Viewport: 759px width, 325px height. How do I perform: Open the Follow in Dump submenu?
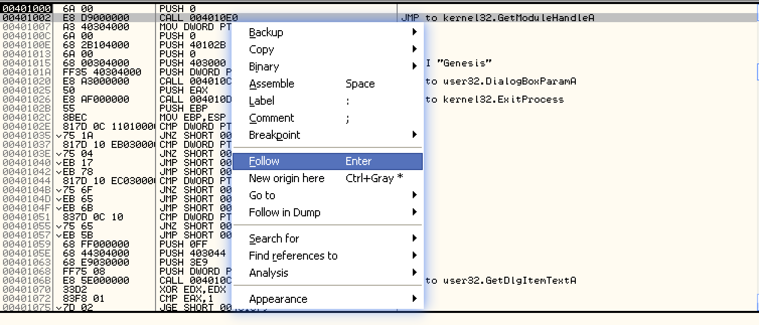coord(285,213)
